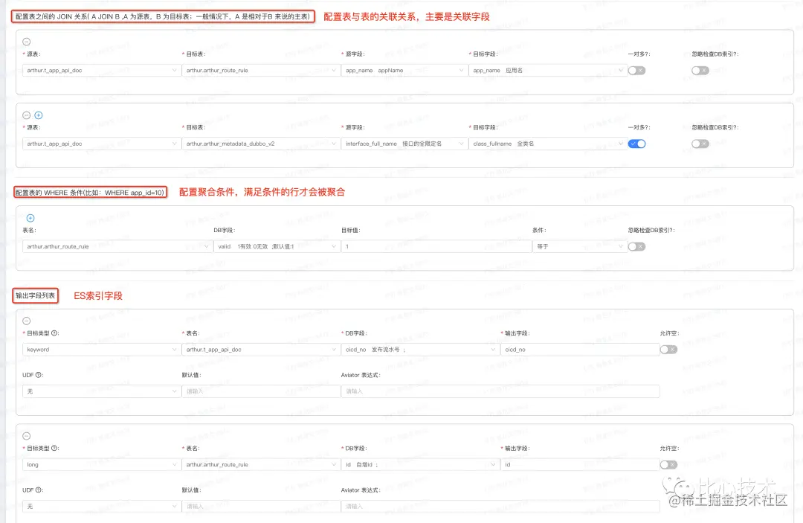
Task: Enable 允许空 for the cicd_no output field
Action: [x=668, y=350]
